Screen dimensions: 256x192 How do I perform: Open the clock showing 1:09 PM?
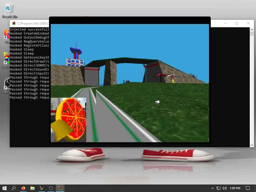pos(235,188)
